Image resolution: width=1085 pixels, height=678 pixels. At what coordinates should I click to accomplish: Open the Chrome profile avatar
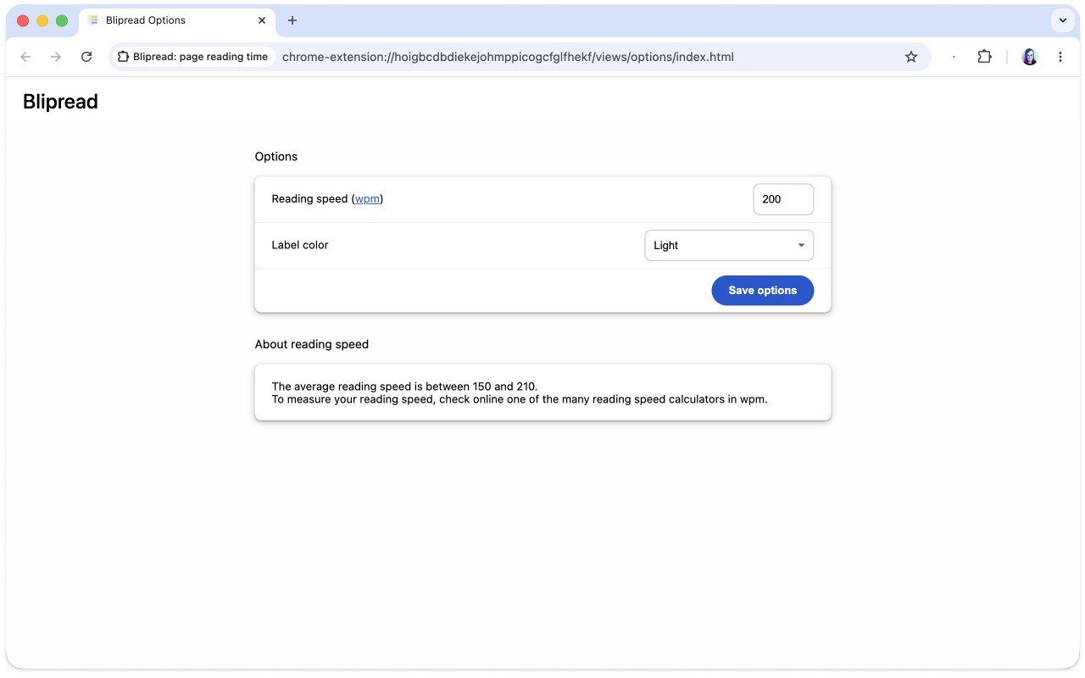(x=1030, y=57)
